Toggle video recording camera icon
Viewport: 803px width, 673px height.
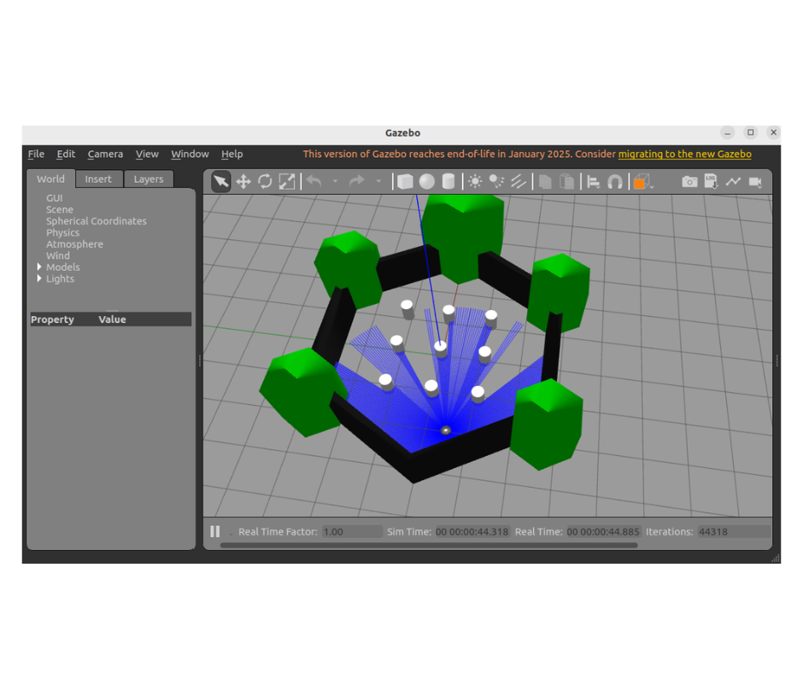755,181
